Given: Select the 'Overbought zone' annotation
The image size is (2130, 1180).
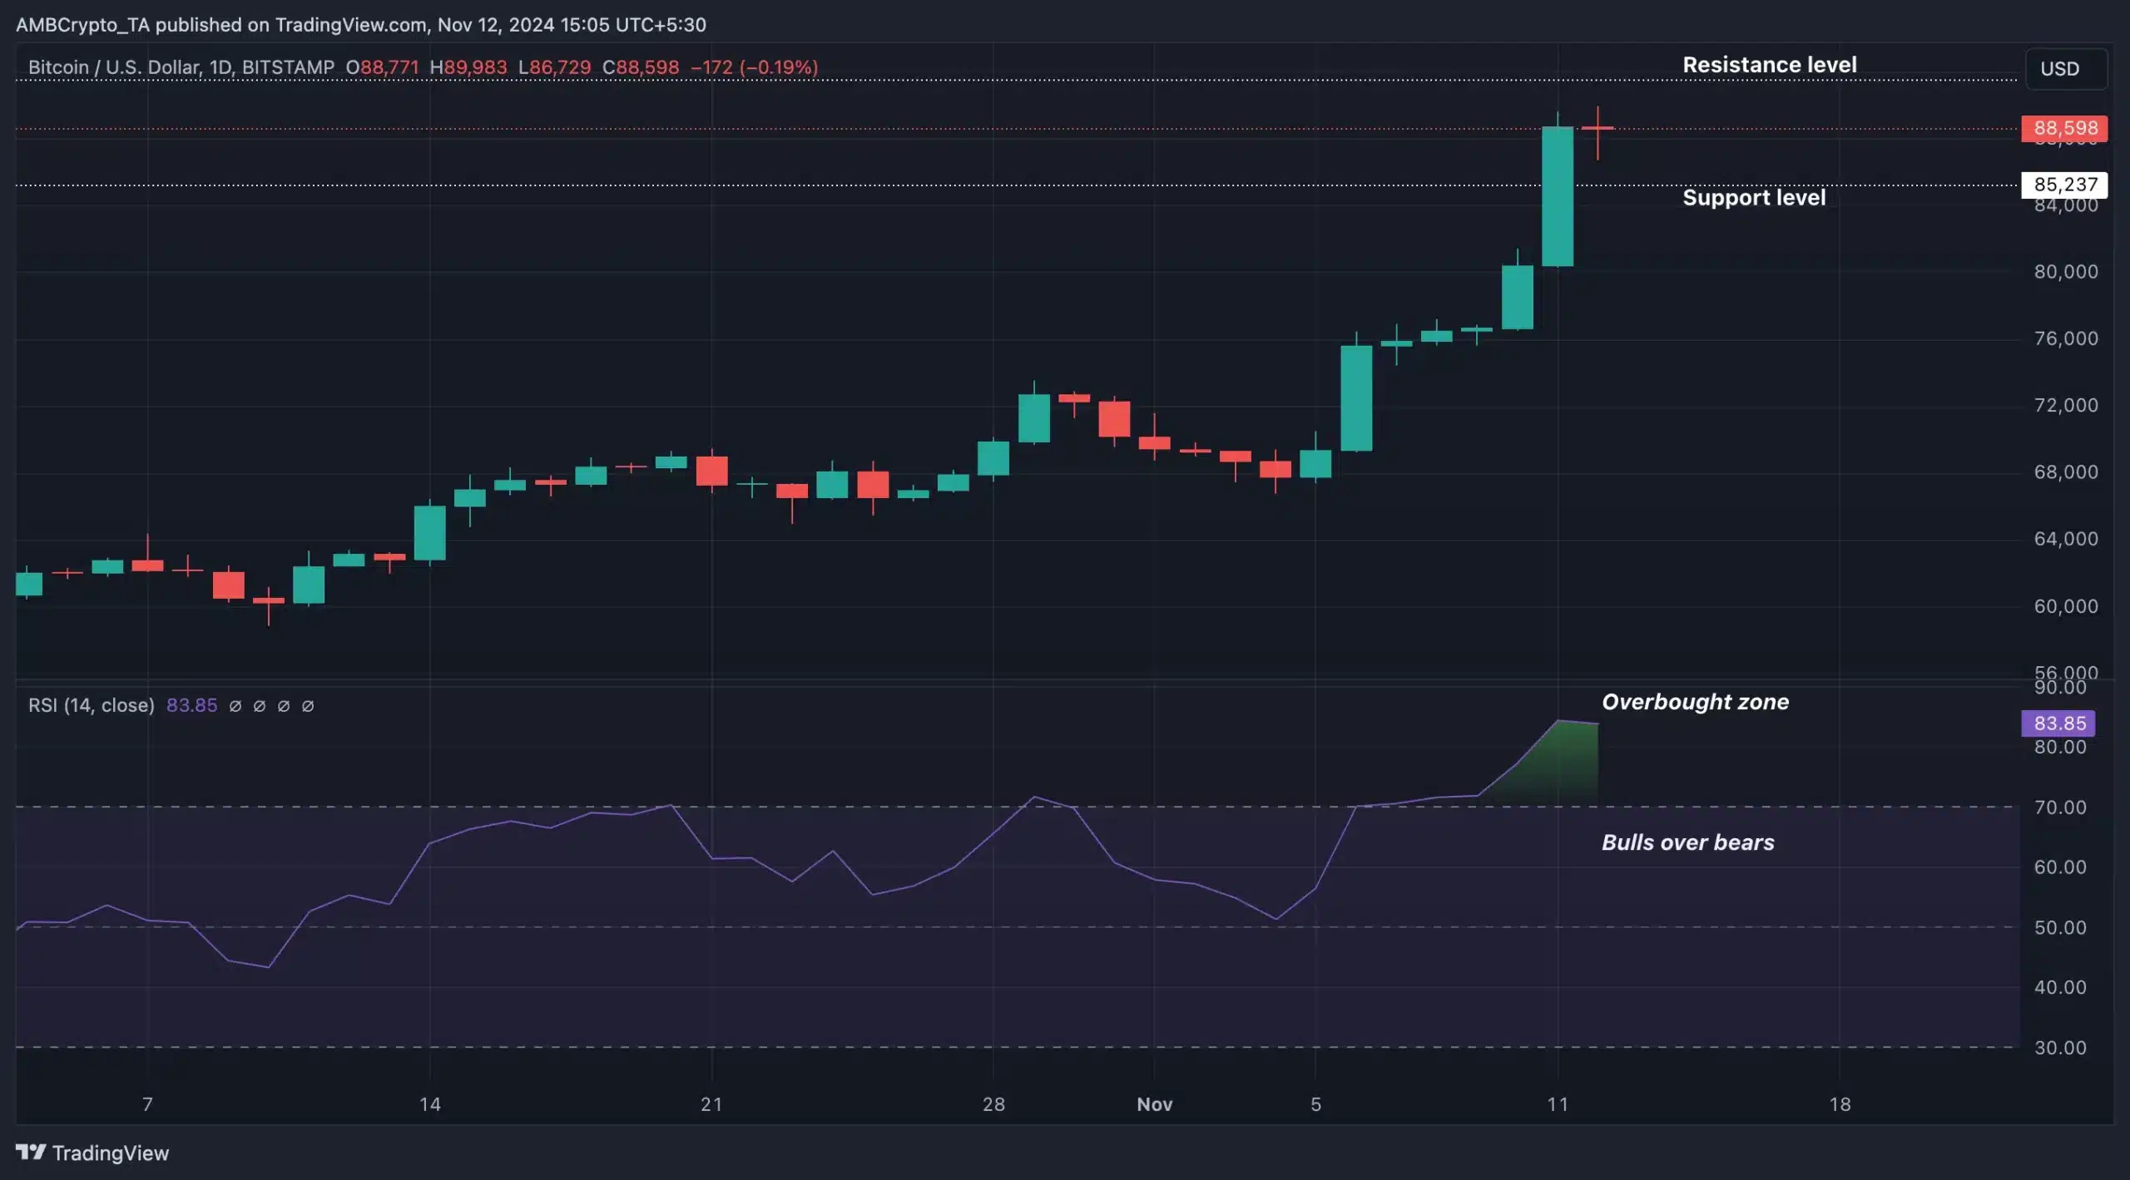Looking at the screenshot, I should [1695, 702].
